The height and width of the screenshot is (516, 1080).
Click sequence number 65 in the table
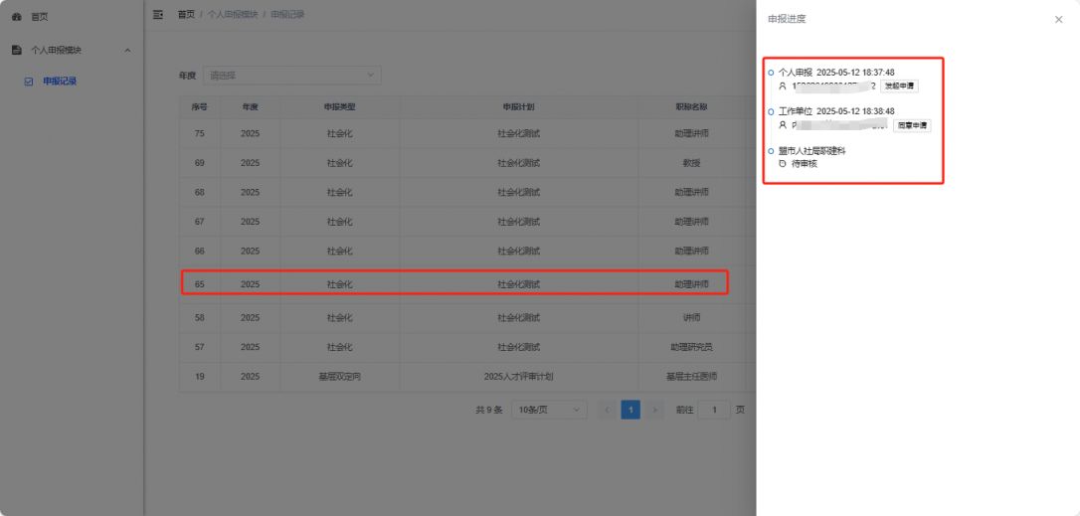click(x=200, y=283)
